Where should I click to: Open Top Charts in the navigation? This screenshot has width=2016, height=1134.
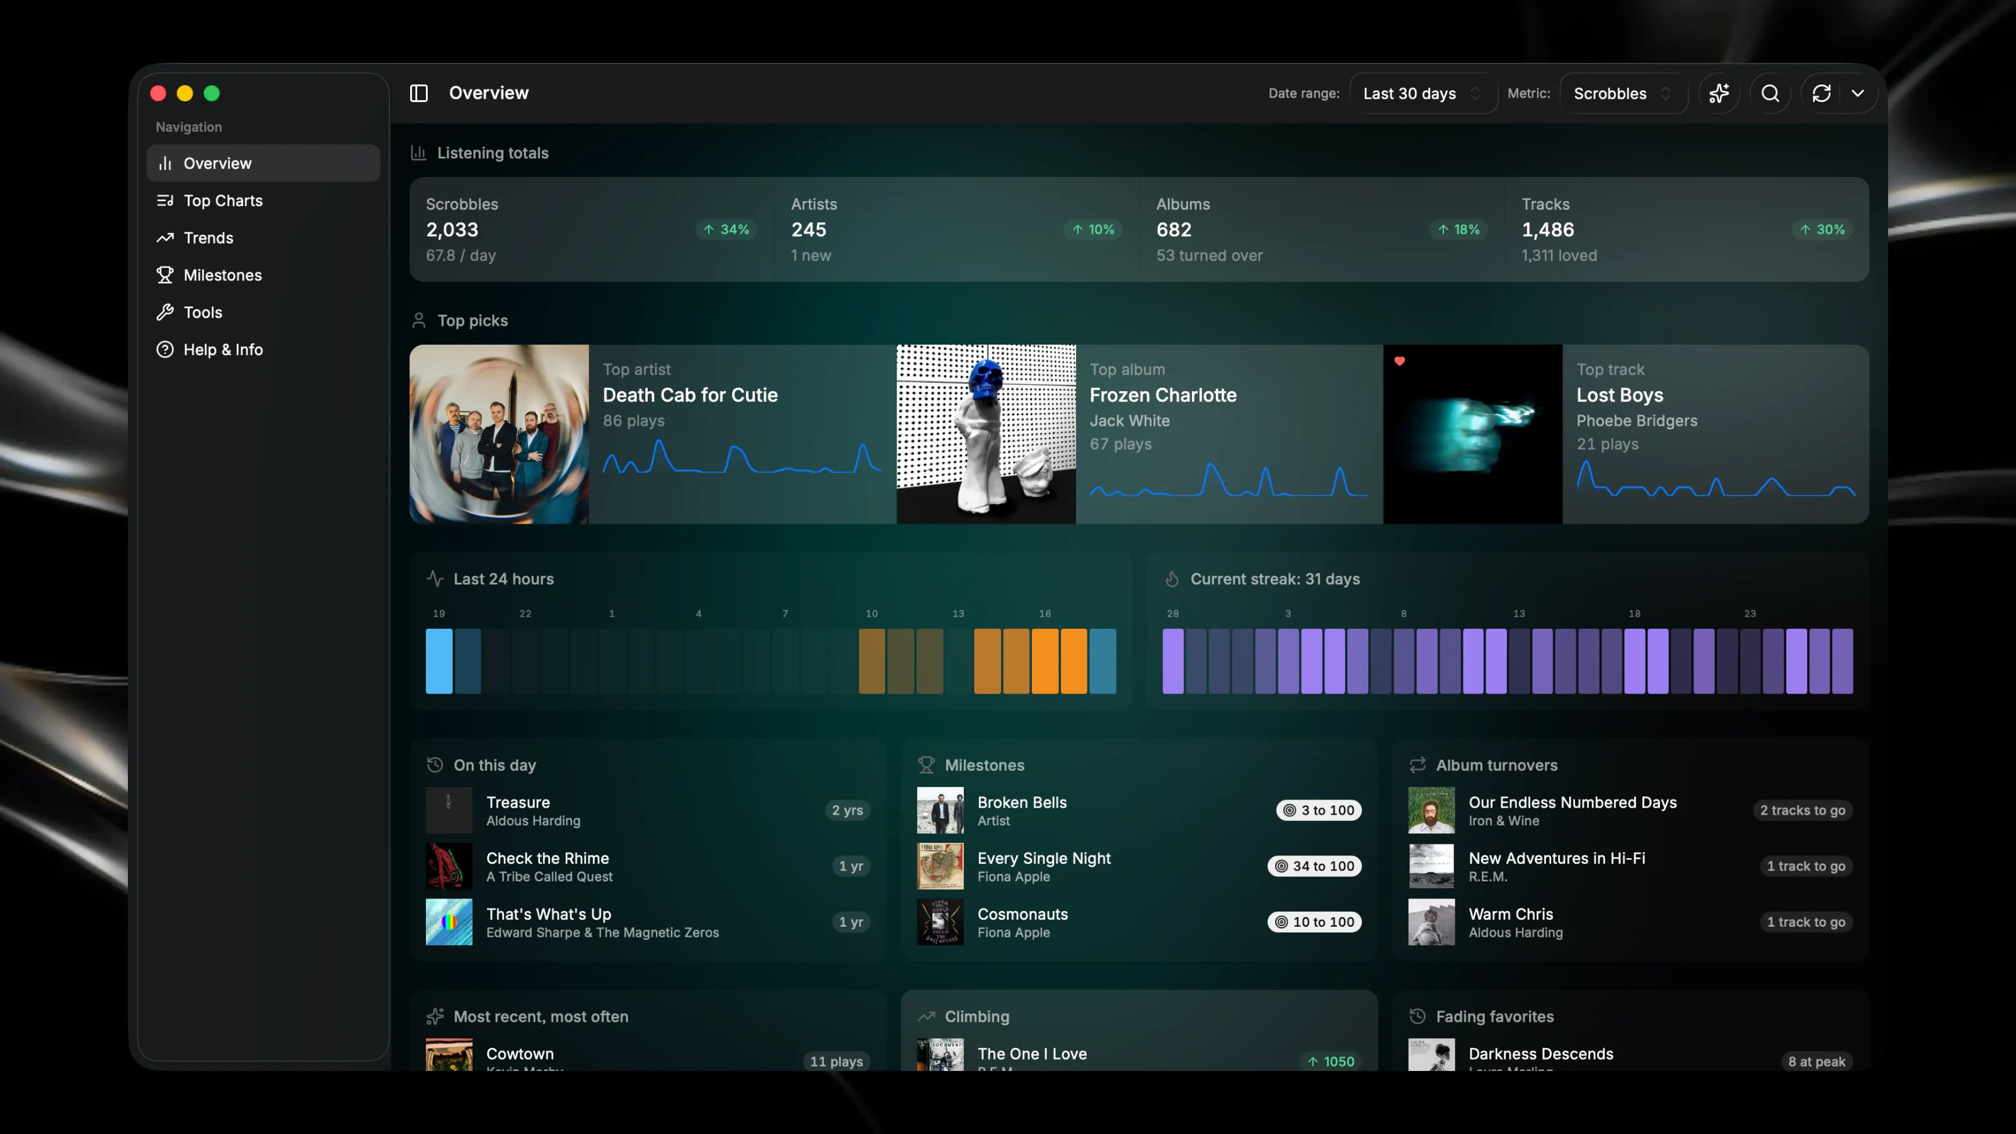click(263, 200)
